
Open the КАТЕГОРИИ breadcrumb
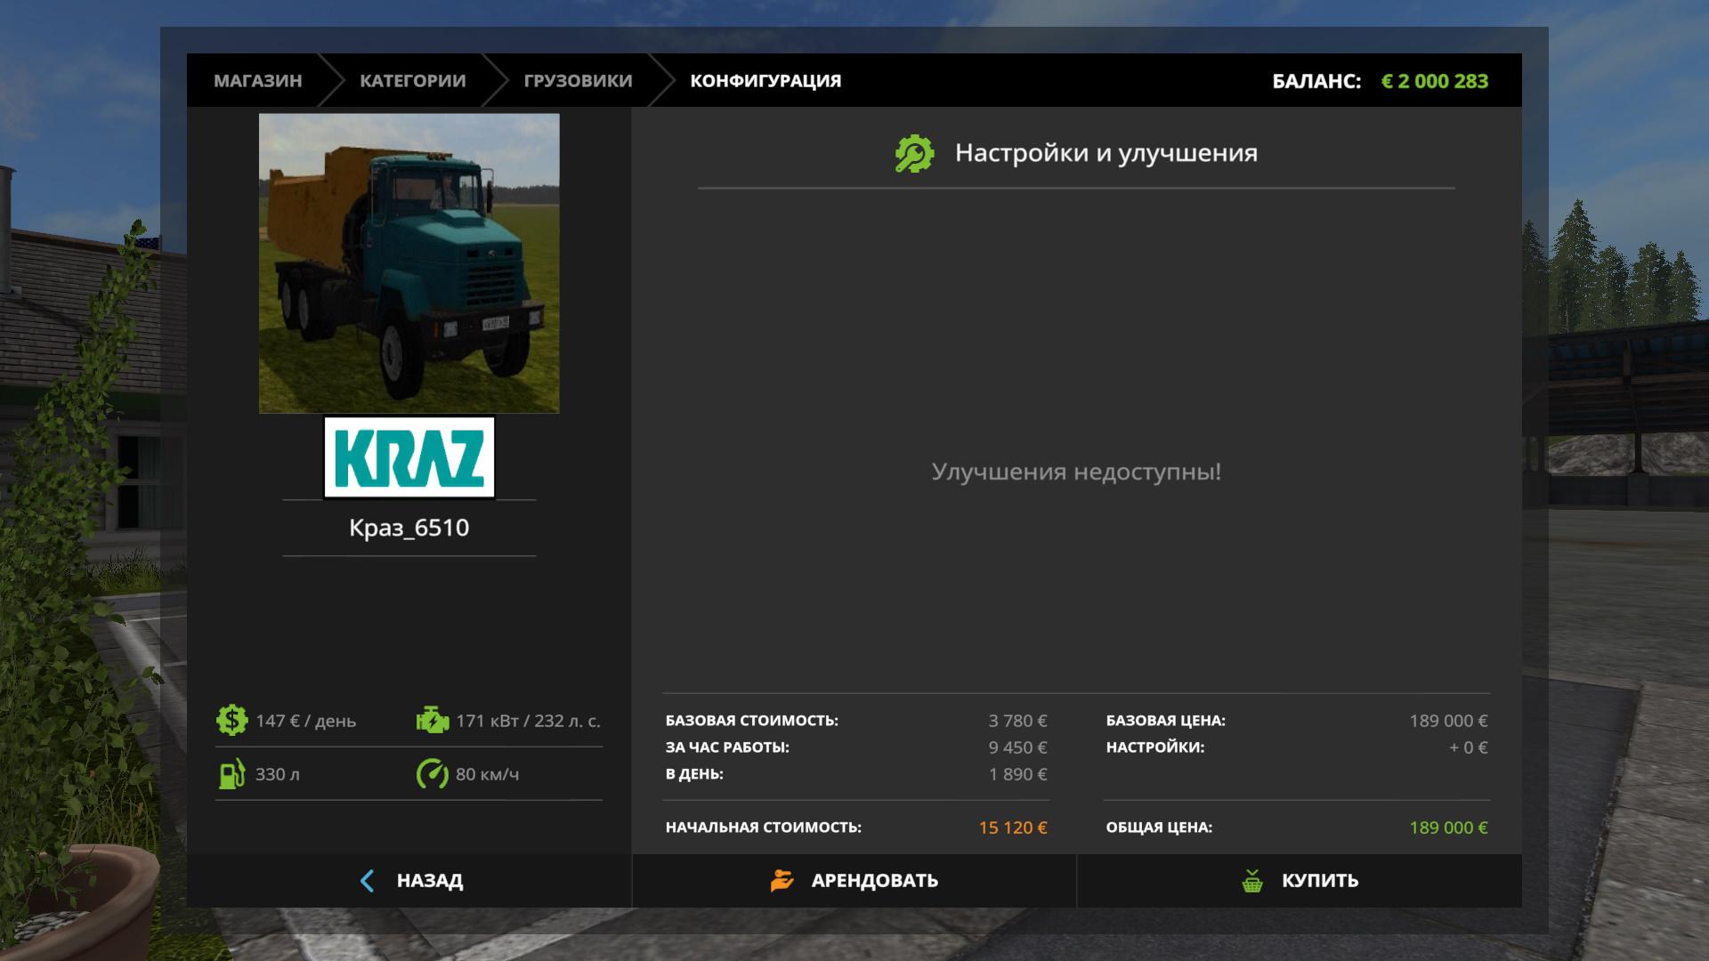pyautogui.click(x=412, y=81)
